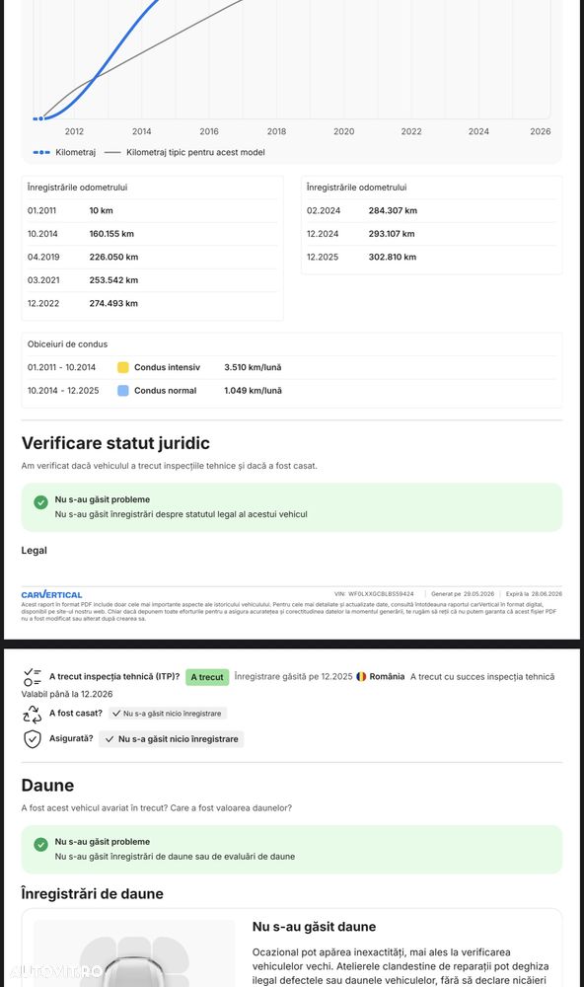584x987 pixels.
Task: Click the Daune section heading
Action: click(x=47, y=786)
